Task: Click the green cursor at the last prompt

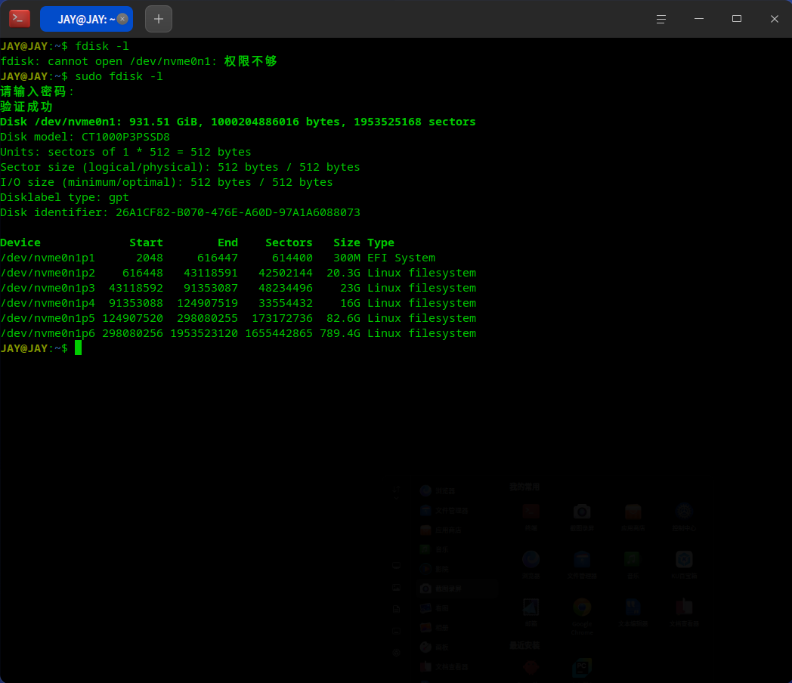Action: (x=79, y=348)
